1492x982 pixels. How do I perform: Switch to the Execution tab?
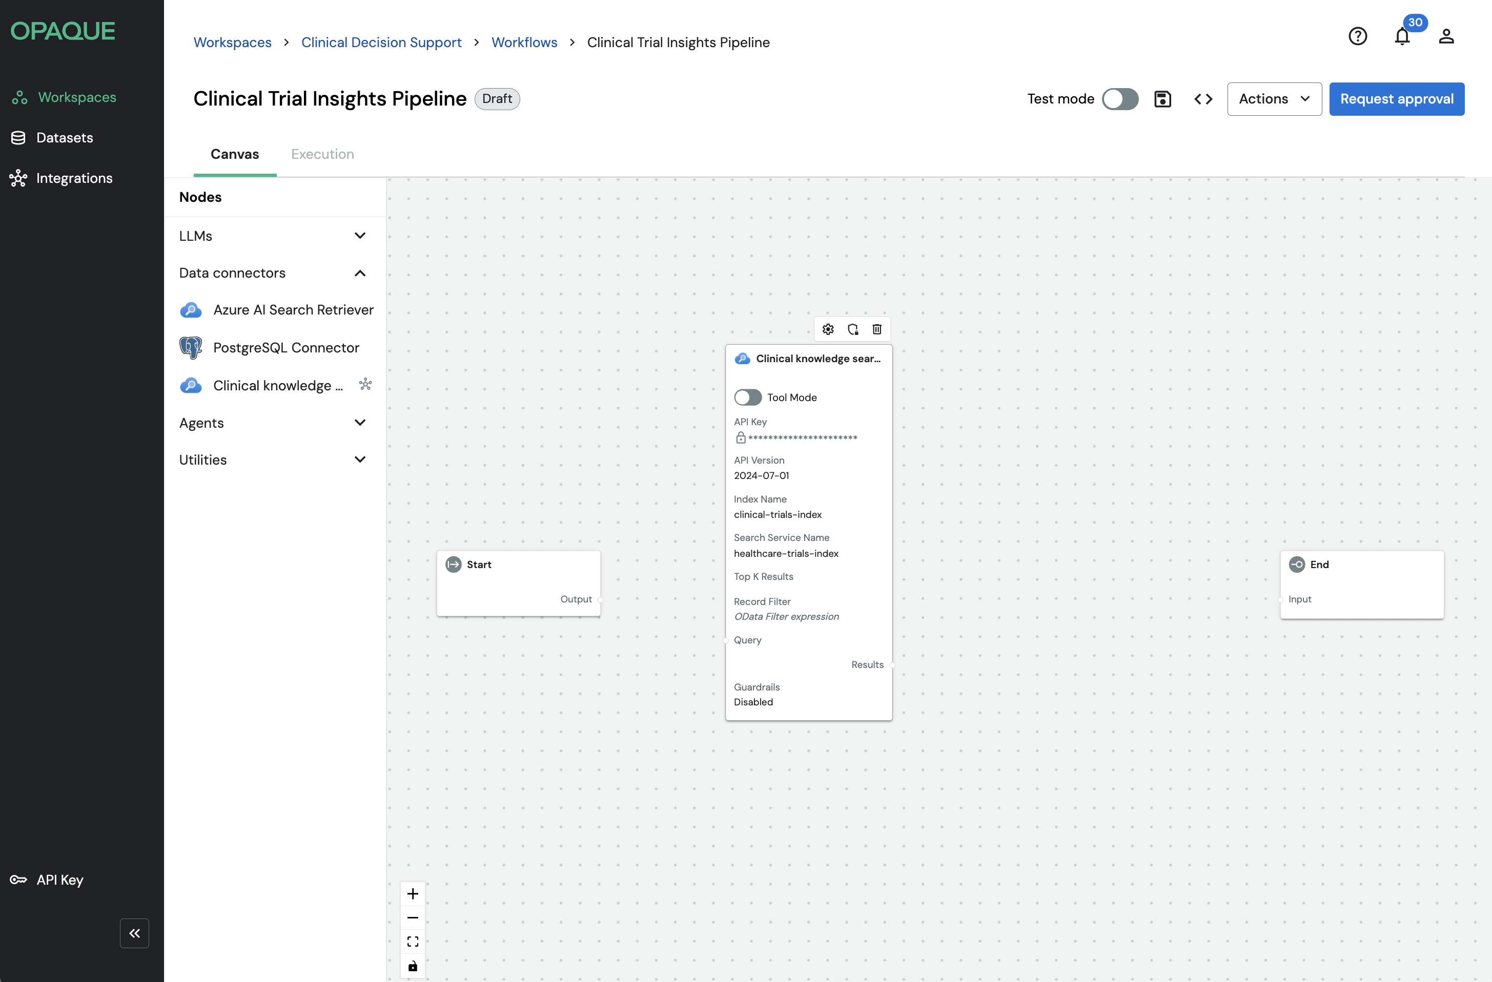(322, 154)
